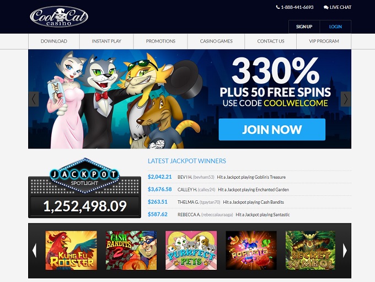Open Secret Symbol game thumbnail
Screen dimensions: 375x282
click(310, 251)
